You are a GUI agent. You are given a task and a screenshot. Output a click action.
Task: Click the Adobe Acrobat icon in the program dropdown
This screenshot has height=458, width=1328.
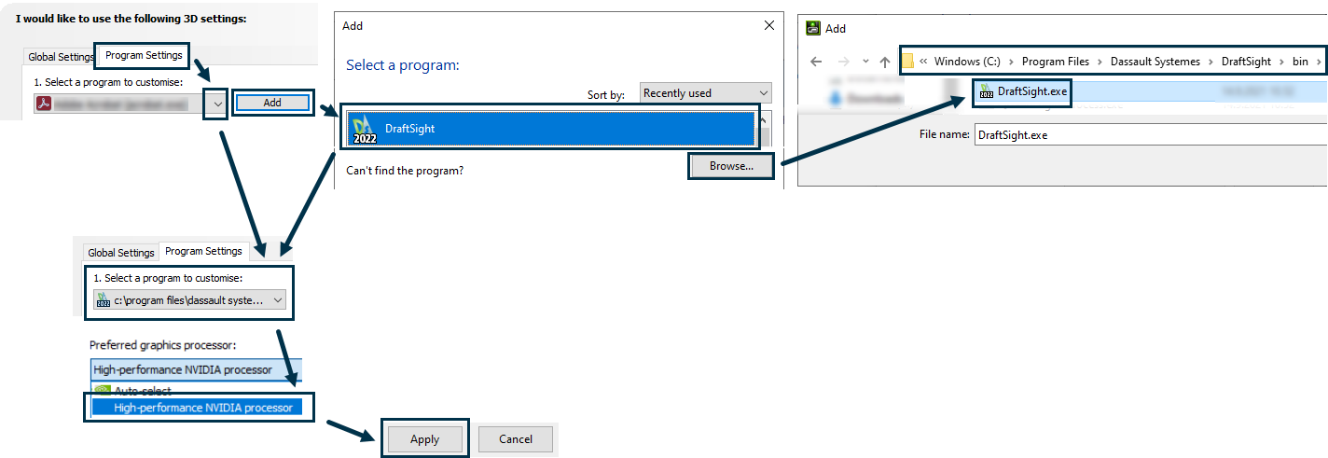43,104
